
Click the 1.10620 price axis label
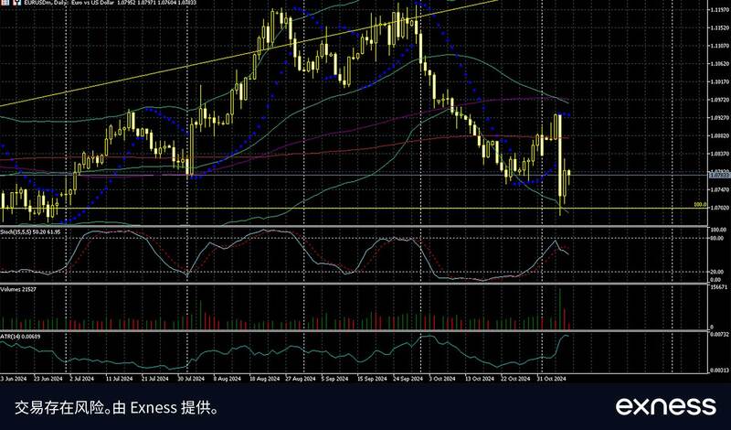[718, 64]
